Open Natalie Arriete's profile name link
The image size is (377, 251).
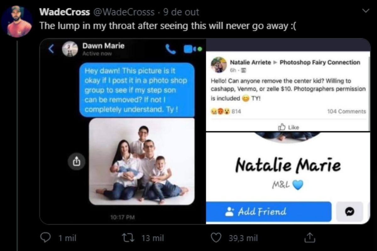tap(250, 62)
